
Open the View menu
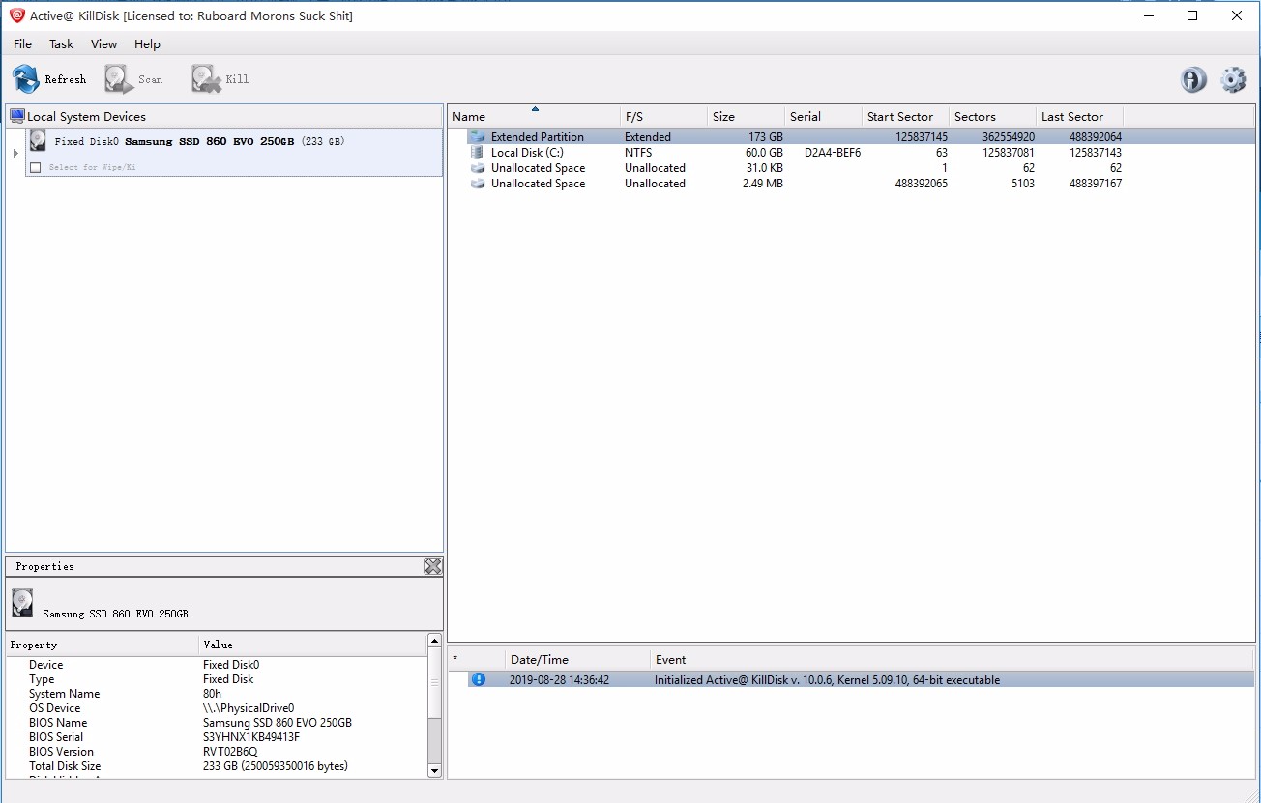click(x=103, y=44)
